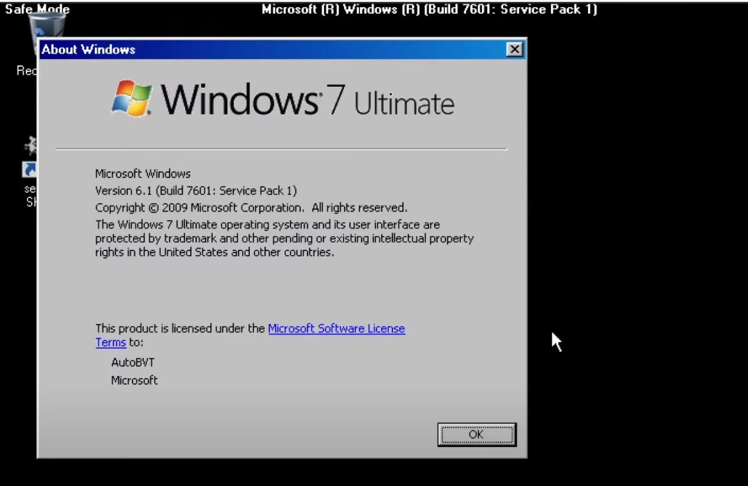Click the Windows 7 flag logo

click(x=132, y=98)
